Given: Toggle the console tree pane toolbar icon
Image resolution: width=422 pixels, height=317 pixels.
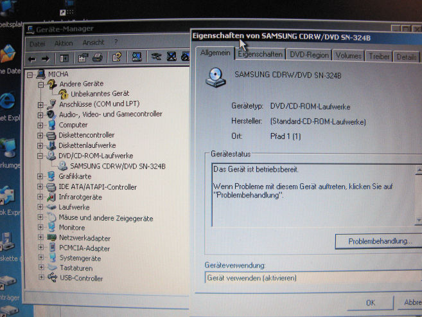Looking at the screenshot, I should (65, 58).
